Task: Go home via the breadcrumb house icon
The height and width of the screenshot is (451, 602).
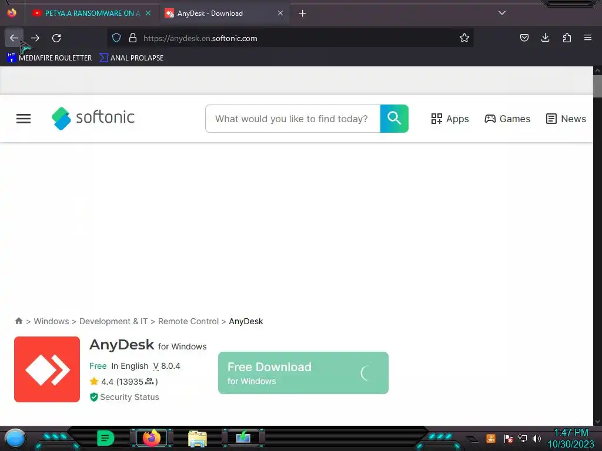Action: click(x=18, y=321)
